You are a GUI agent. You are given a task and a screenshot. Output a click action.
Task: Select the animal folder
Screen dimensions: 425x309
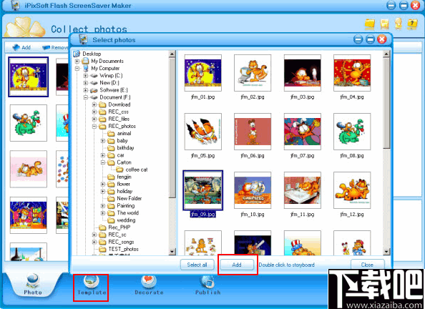coord(124,133)
